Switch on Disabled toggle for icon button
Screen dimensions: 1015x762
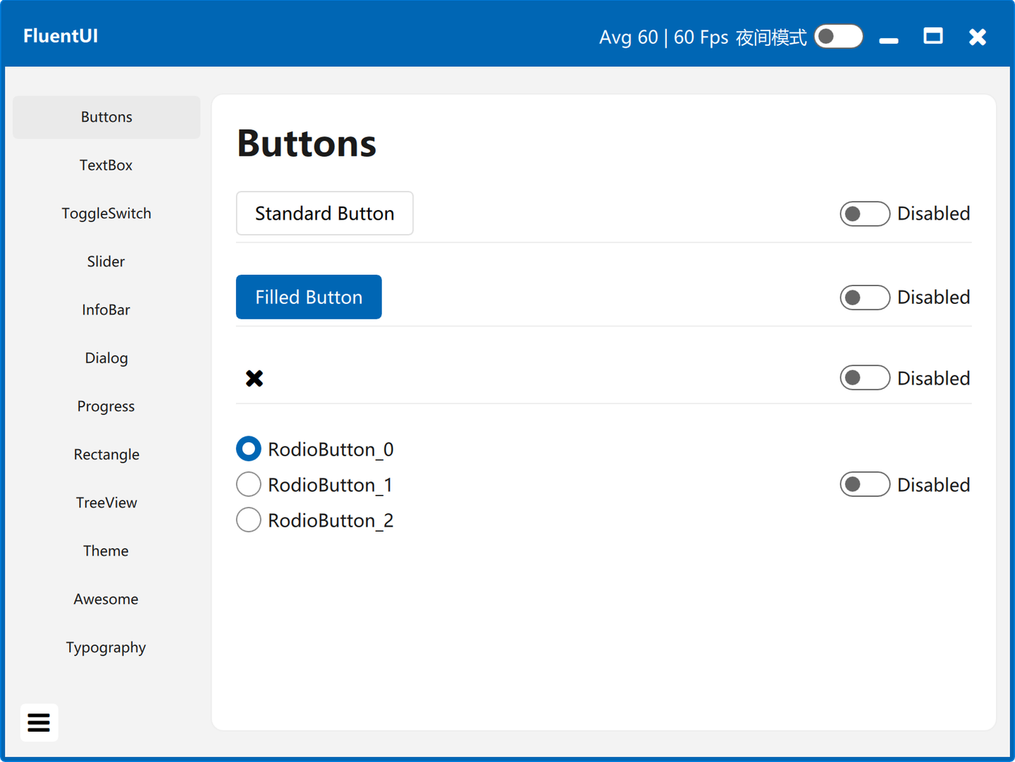coord(865,379)
